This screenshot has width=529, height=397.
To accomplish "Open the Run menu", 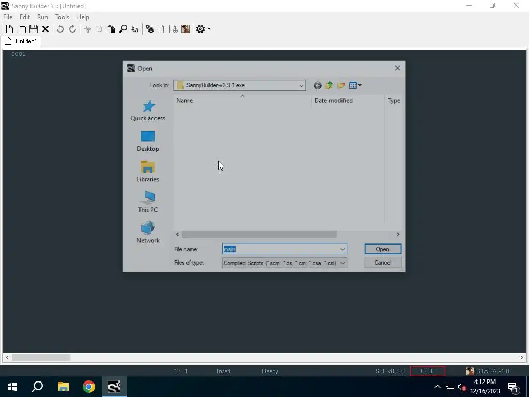I will coord(42,17).
